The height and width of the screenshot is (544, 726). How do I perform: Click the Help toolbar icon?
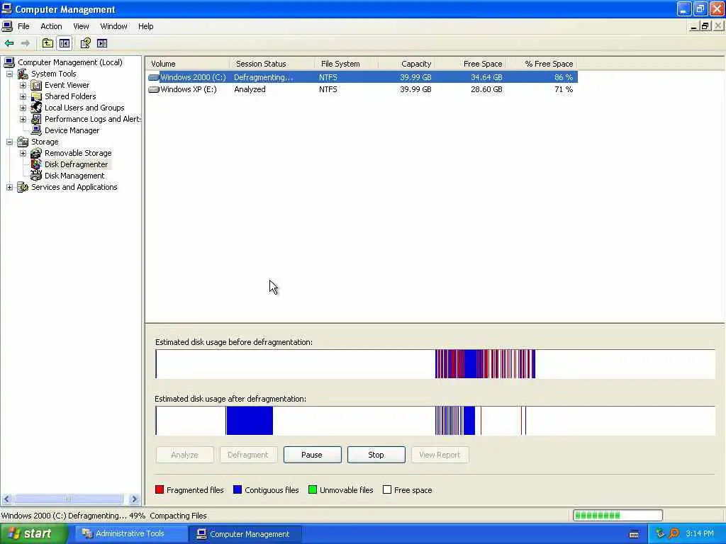tap(85, 43)
